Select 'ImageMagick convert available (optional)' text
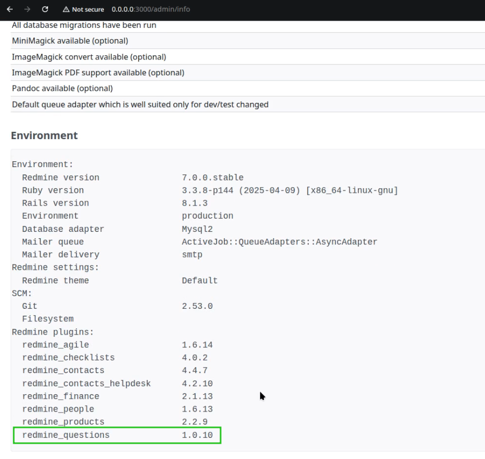The width and height of the screenshot is (485, 459). click(x=89, y=57)
